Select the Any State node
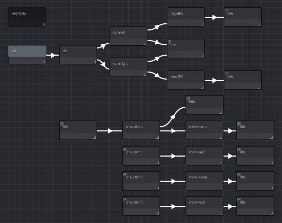Viewport: 282px width, 223px height. click(27, 17)
